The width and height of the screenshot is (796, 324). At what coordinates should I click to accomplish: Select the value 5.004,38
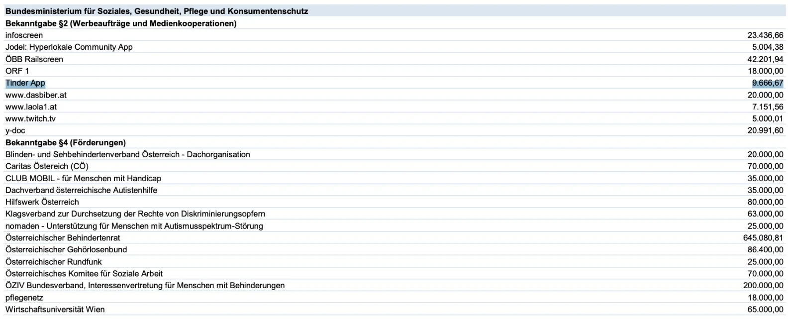(x=768, y=47)
